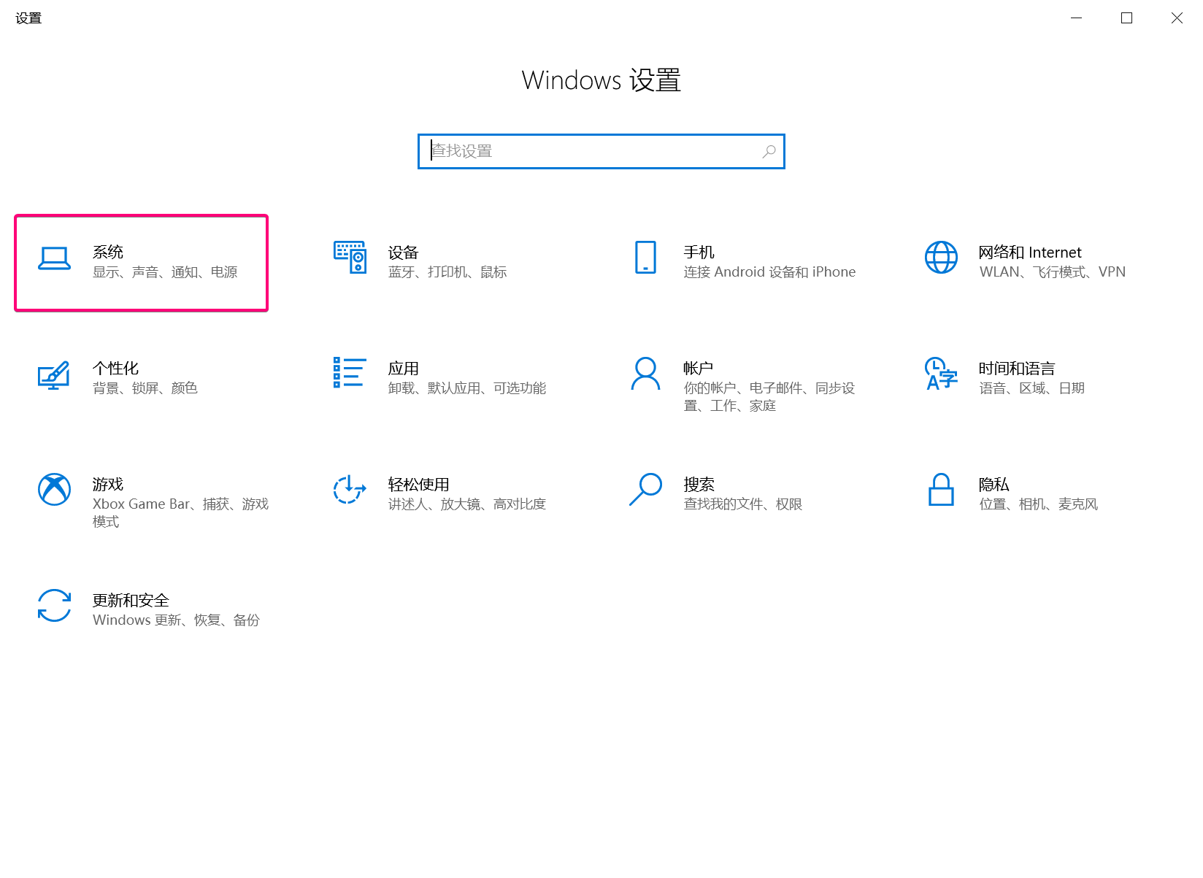This screenshot has width=1203, height=878.
Task: Open the 搜索 settings title
Action: tap(699, 484)
